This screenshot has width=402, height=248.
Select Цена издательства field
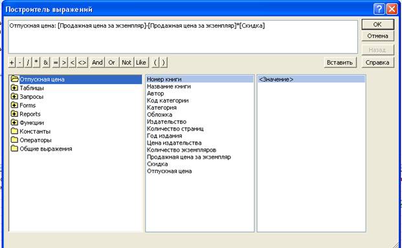174,143
